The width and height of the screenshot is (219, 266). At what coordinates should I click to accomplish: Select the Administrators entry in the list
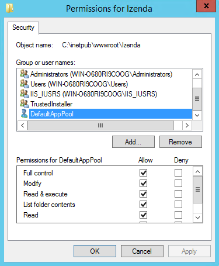click(x=101, y=74)
